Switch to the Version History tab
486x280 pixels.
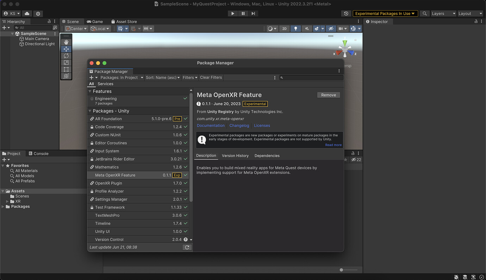(235, 156)
